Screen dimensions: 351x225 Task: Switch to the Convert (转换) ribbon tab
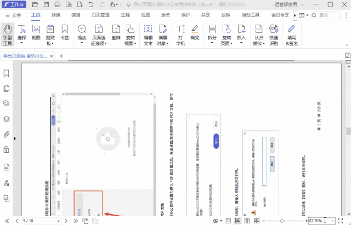56,15
